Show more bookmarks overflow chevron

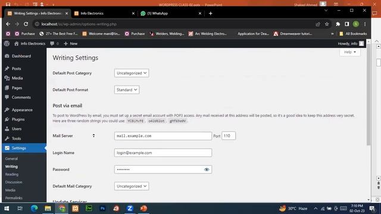click(x=332, y=34)
